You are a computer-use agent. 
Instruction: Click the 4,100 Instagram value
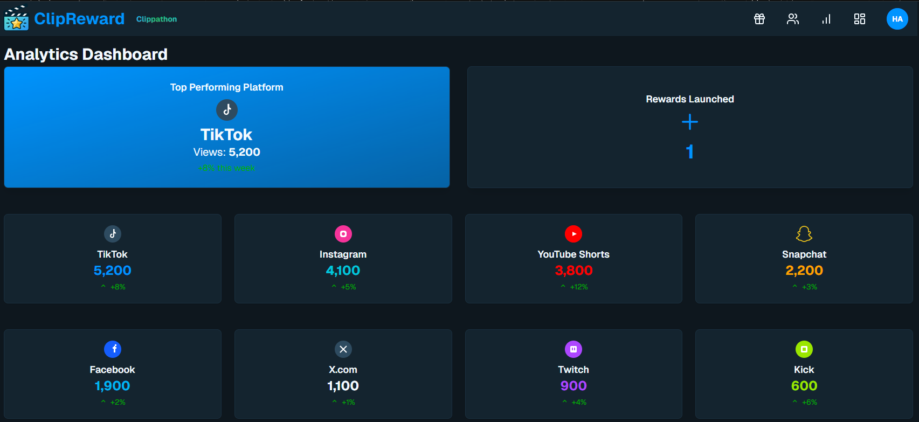(x=343, y=271)
